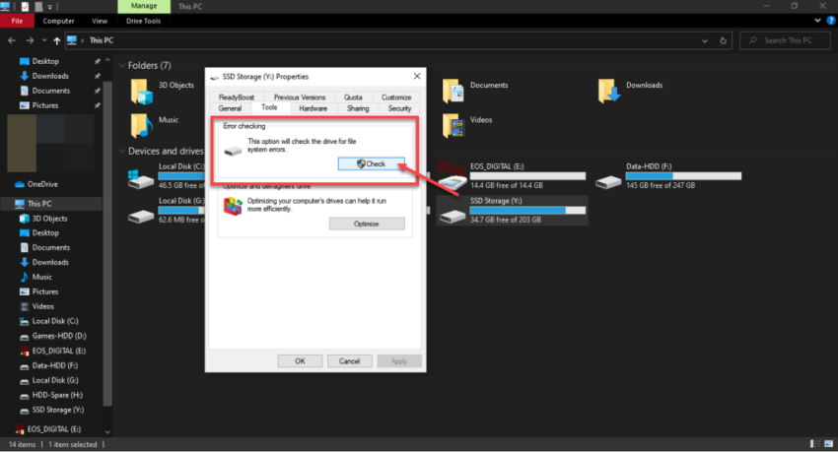Open Desktop in Quick access
Screen dimensions: 838x452
[45, 61]
